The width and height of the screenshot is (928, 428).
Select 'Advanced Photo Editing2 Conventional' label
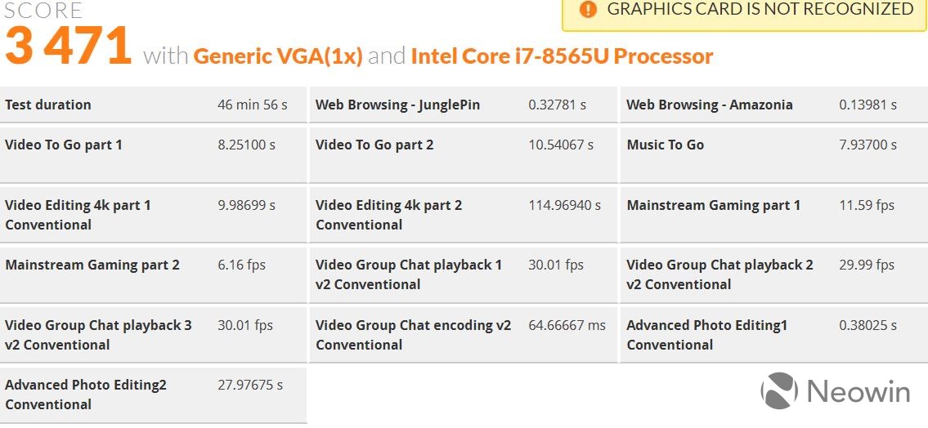pyautogui.click(x=86, y=395)
